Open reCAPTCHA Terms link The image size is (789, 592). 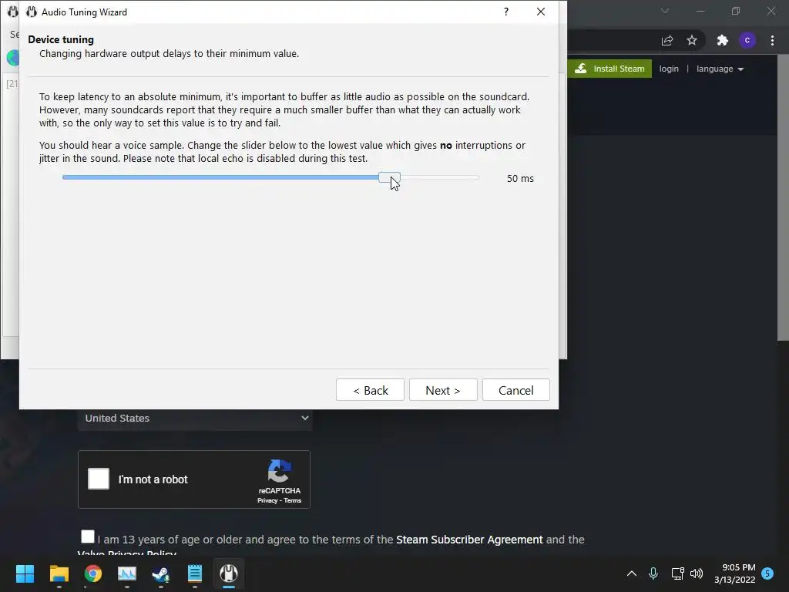click(x=292, y=500)
